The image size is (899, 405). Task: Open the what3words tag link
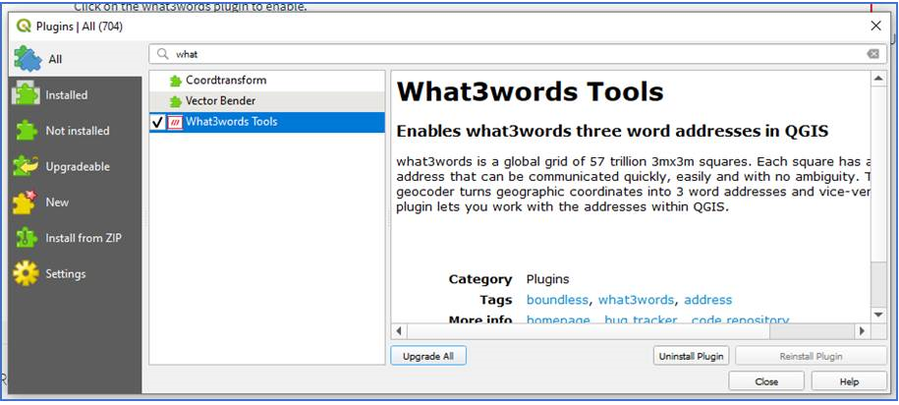click(636, 300)
